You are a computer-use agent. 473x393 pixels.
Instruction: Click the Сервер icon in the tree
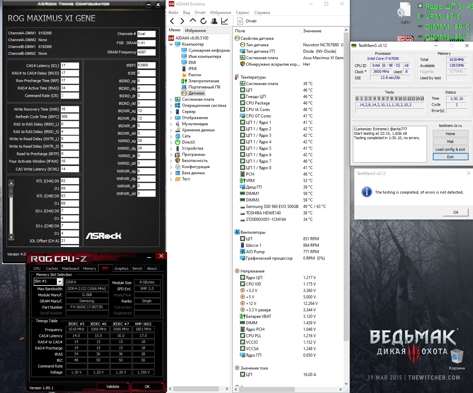click(x=178, y=112)
